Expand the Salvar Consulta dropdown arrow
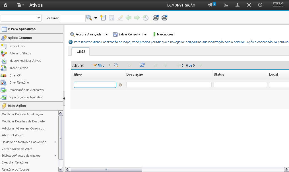 point(145,35)
